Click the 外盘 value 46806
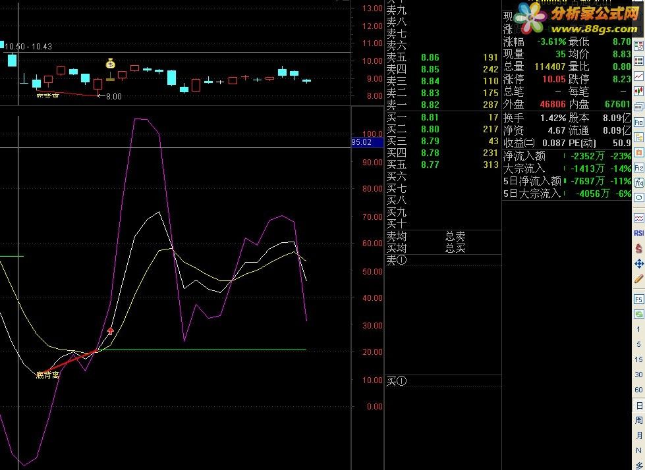Screen dimensions: 645x470 [x=553, y=105]
